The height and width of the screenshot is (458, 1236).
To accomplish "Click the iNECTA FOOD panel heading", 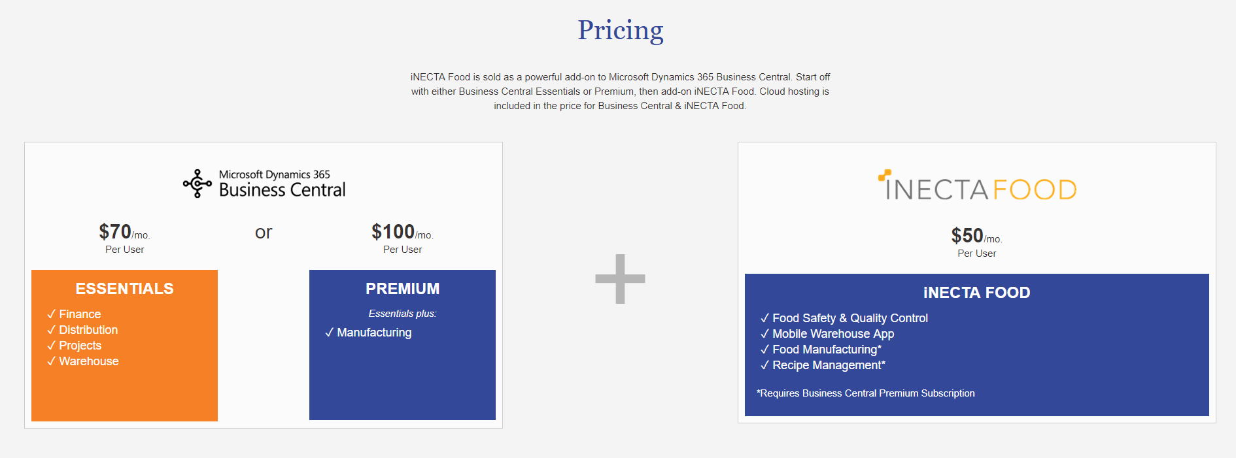I will coord(976,293).
